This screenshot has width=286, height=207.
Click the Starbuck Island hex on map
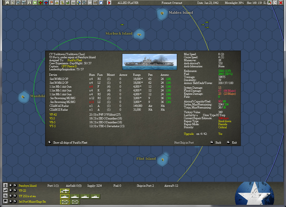139,34
